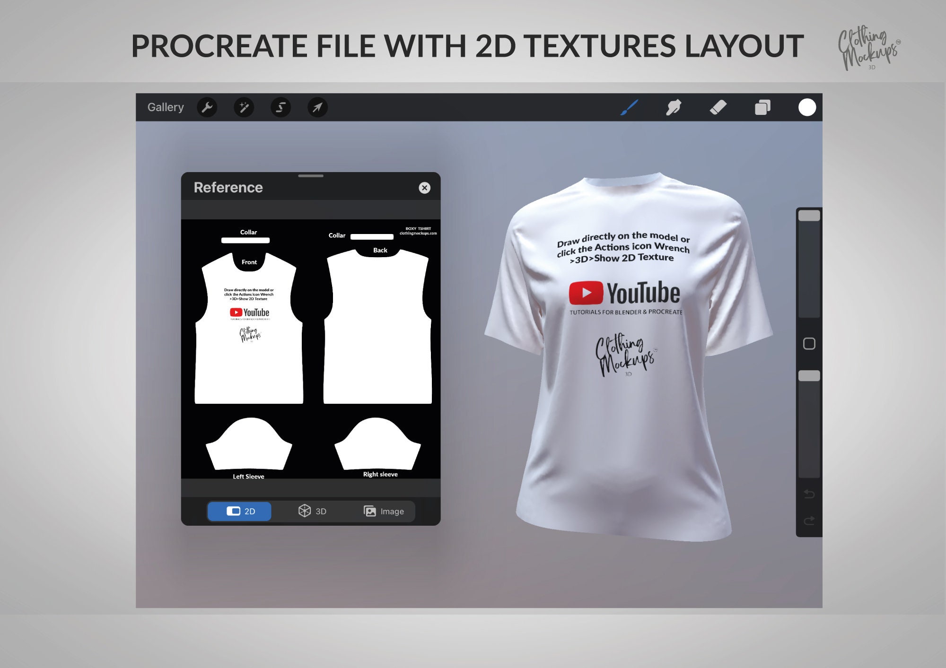Collapse the Reference panel with the X
Image resolution: width=946 pixels, height=668 pixels.
click(x=425, y=188)
